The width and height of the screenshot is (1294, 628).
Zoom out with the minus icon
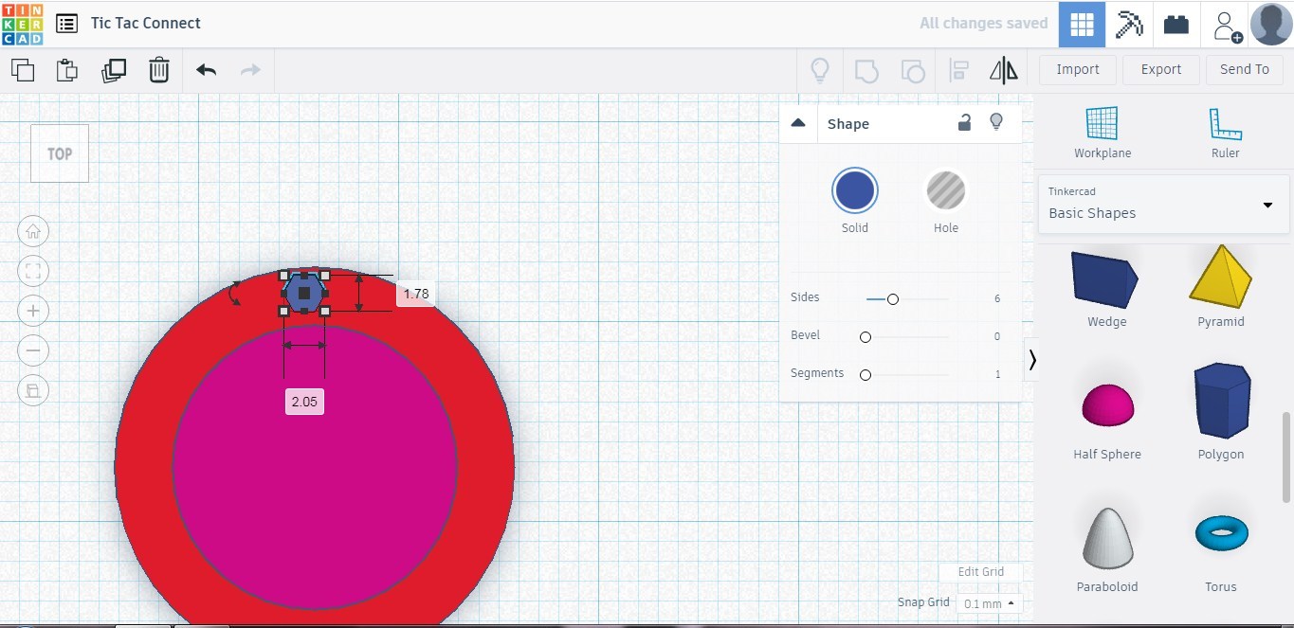[33, 350]
